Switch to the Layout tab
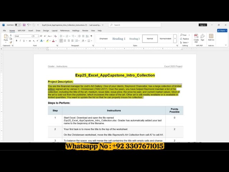This screenshot has height=172, width=229. point(54,30)
